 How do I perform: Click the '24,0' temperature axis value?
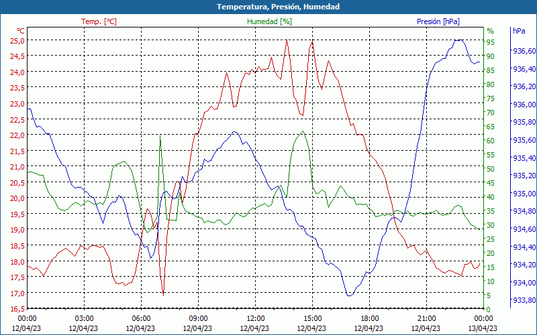17,72
